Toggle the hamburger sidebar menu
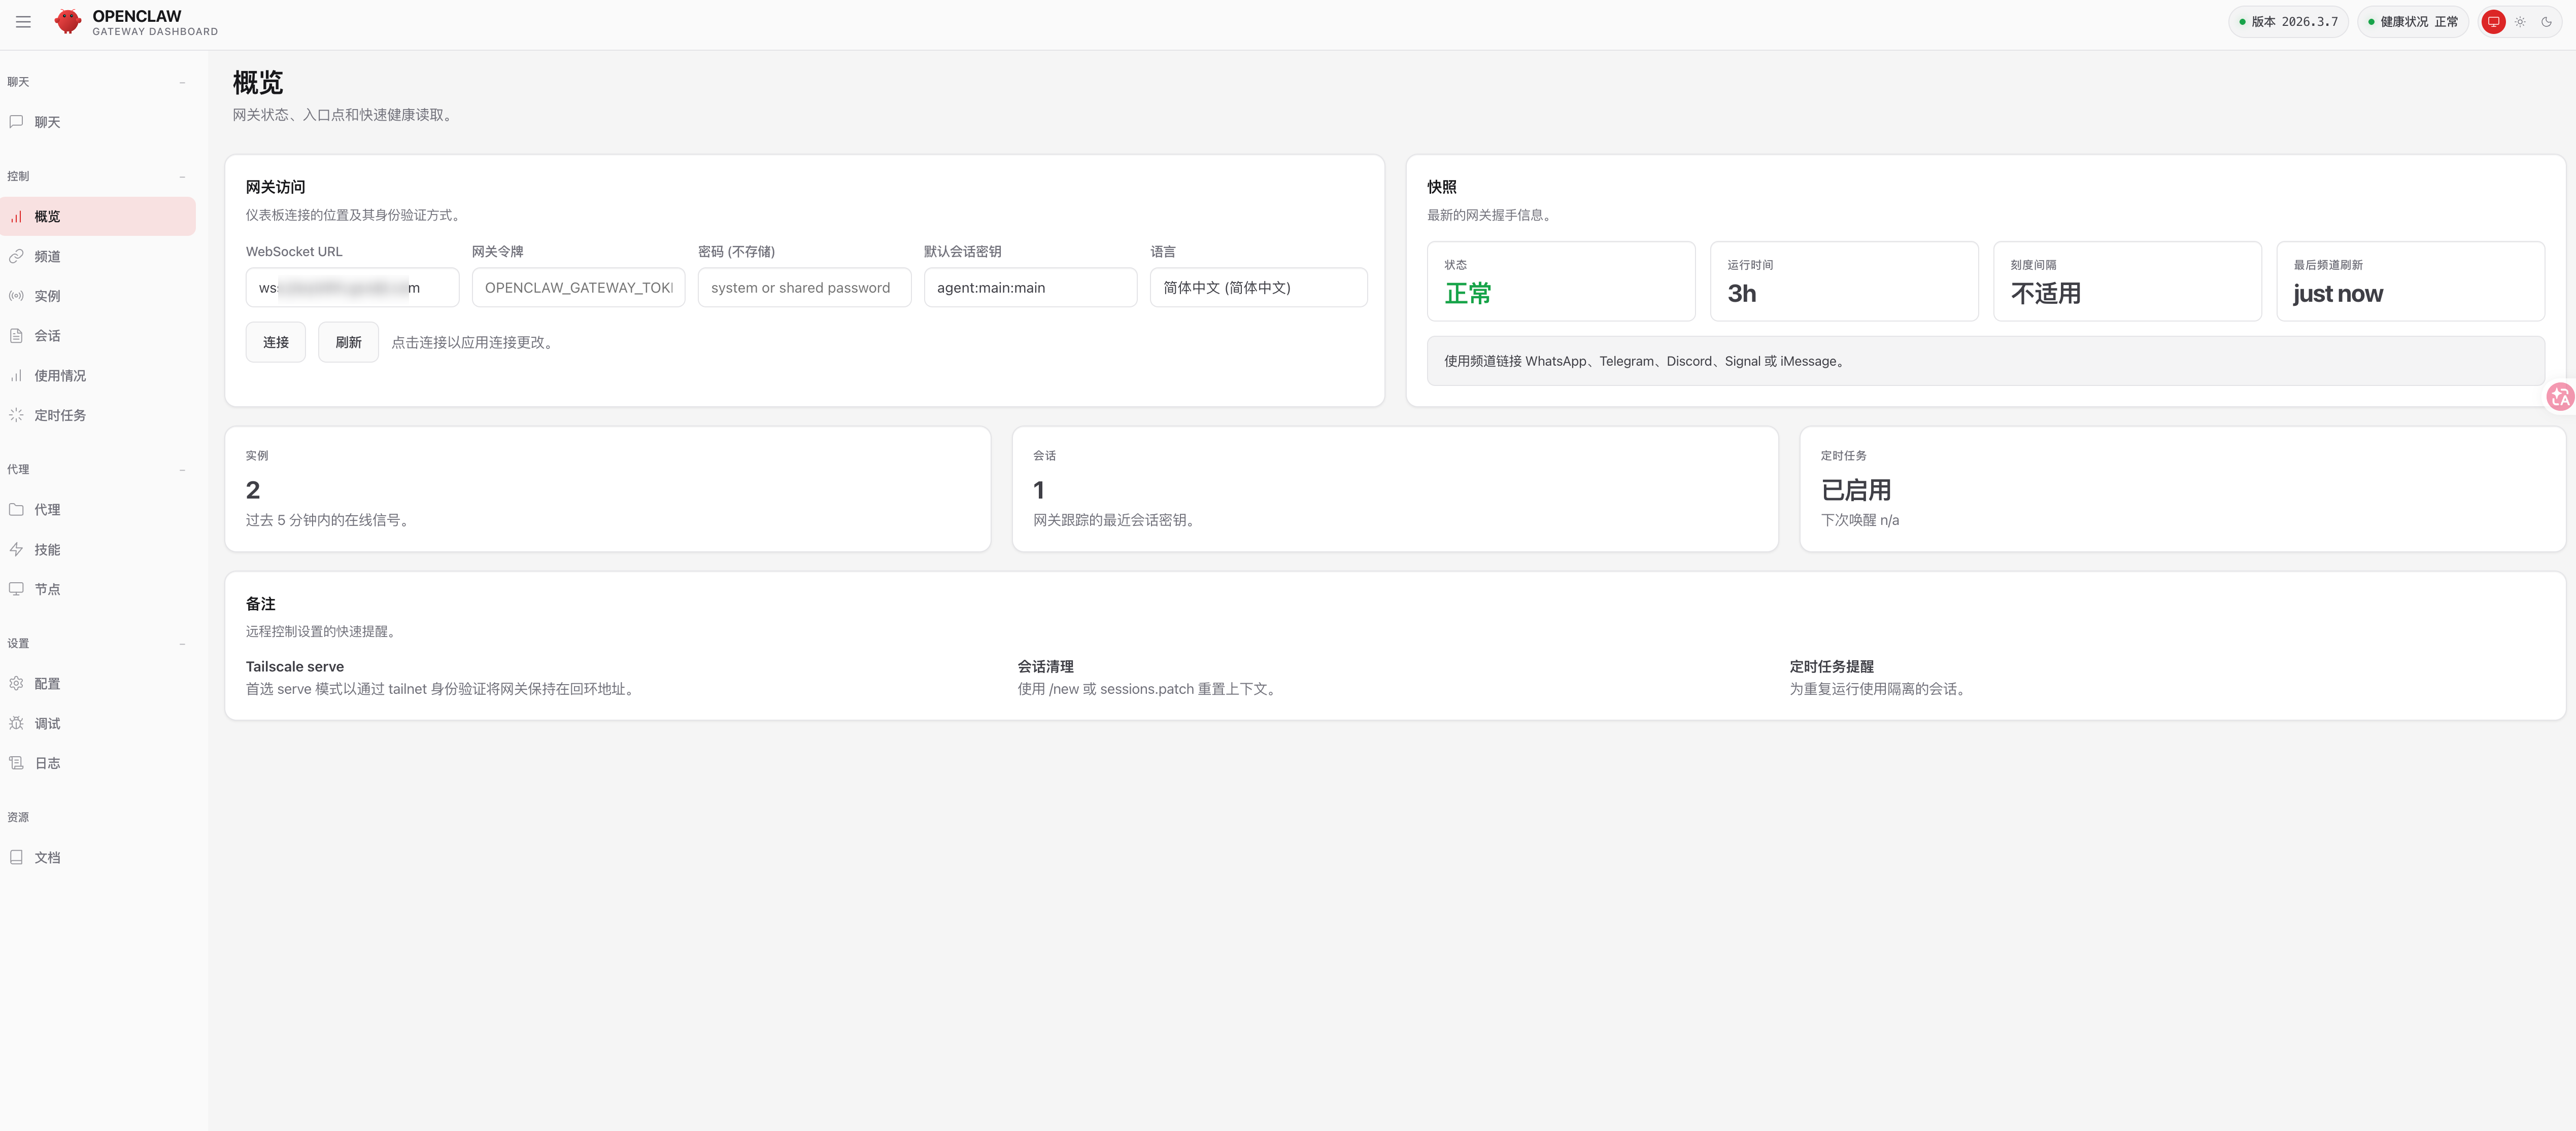This screenshot has height=1131, width=2576. (23, 22)
